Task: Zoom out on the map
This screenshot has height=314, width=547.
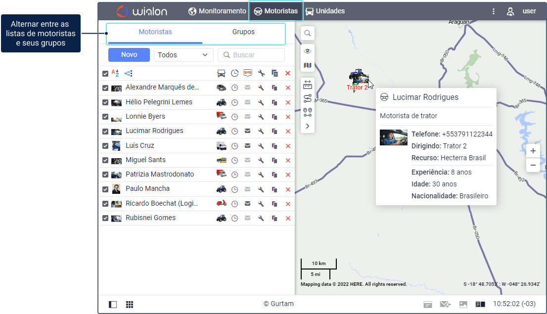Action: coord(533,165)
